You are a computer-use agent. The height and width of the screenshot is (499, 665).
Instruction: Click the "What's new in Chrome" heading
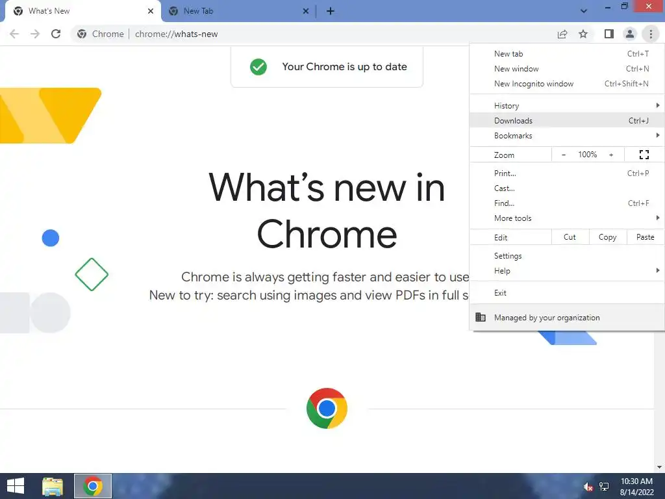327,210
